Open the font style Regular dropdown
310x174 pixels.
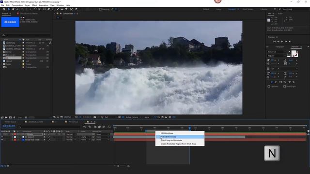coord(277,56)
